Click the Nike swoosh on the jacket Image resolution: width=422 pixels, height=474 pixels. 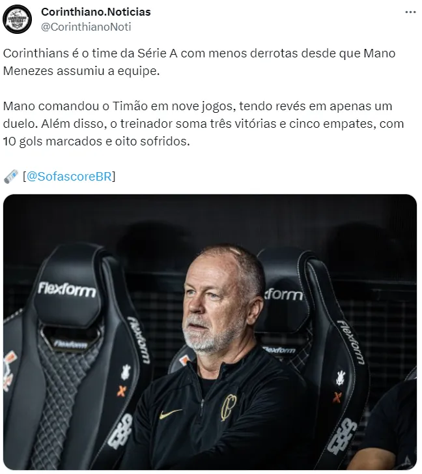pyautogui.click(x=171, y=413)
